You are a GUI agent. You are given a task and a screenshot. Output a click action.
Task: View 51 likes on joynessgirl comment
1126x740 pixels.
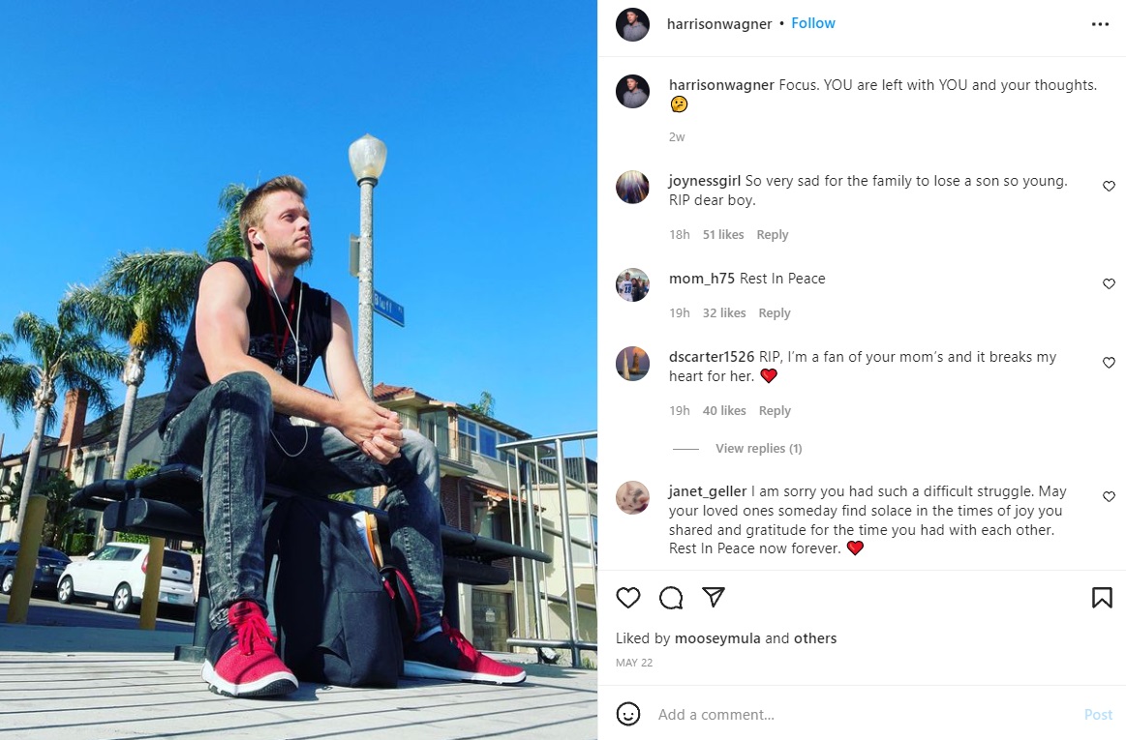point(722,235)
